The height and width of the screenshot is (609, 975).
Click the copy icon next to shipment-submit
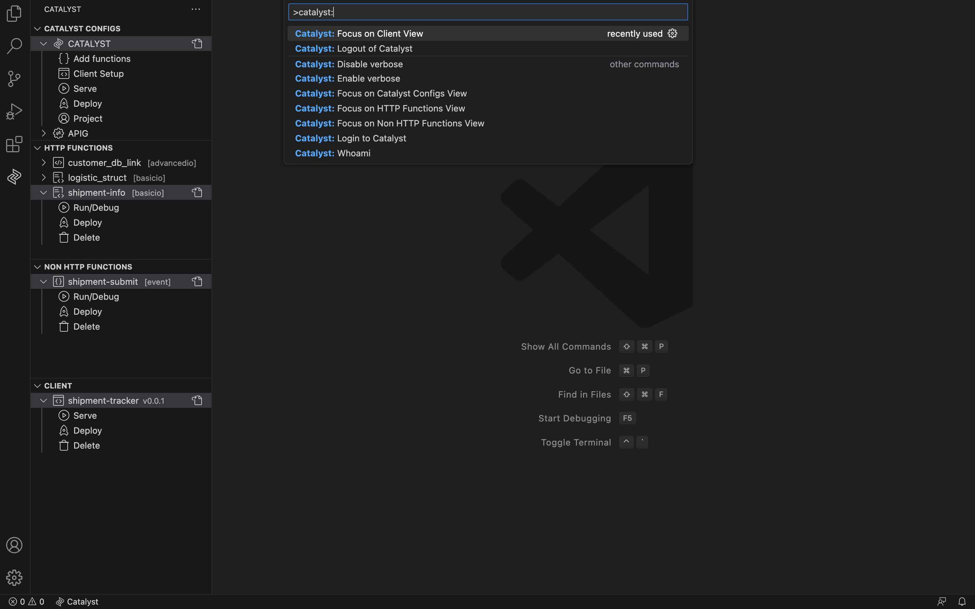(197, 281)
